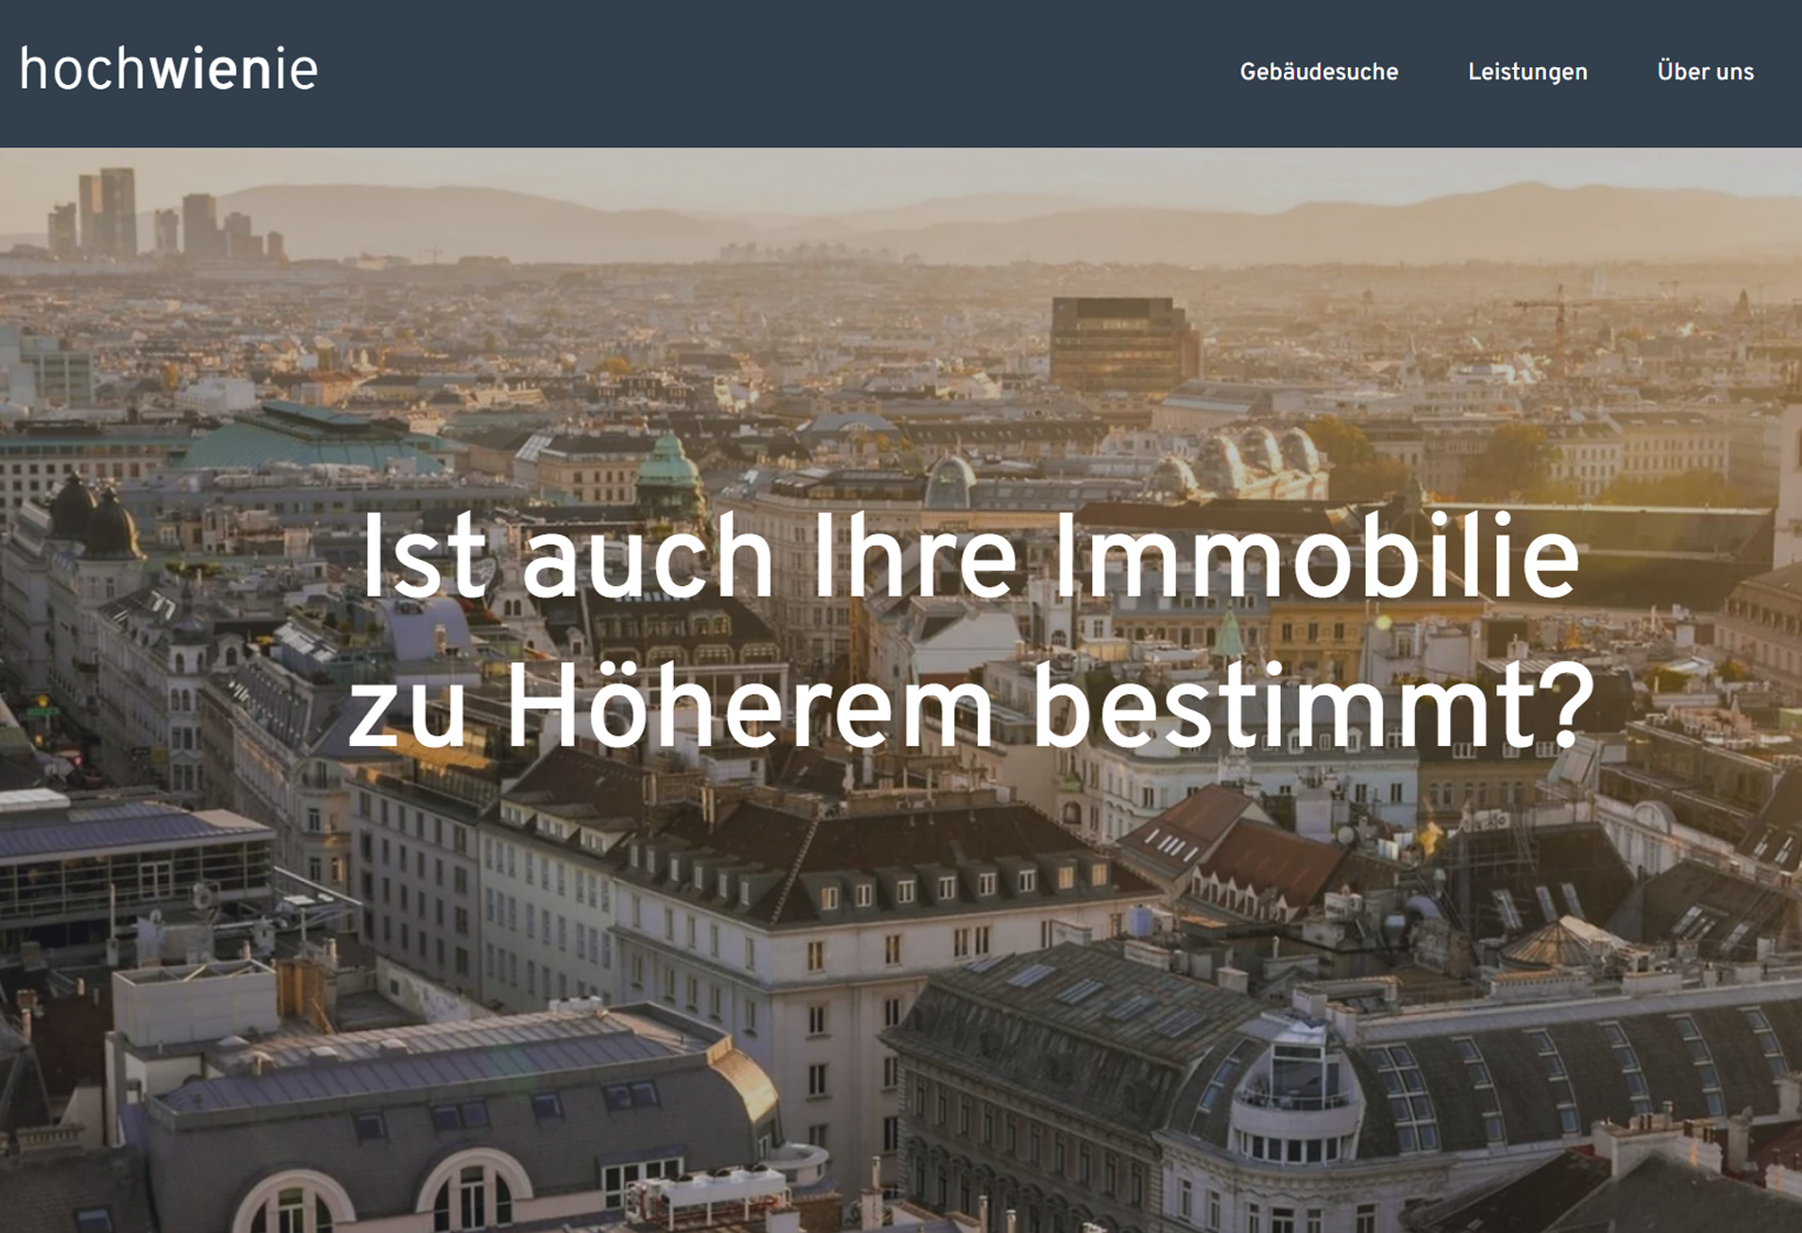Click the headline line 'Ist auch Ihre Immobilie'
This screenshot has width=1802, height=1233.
click(x=971, y=557)
